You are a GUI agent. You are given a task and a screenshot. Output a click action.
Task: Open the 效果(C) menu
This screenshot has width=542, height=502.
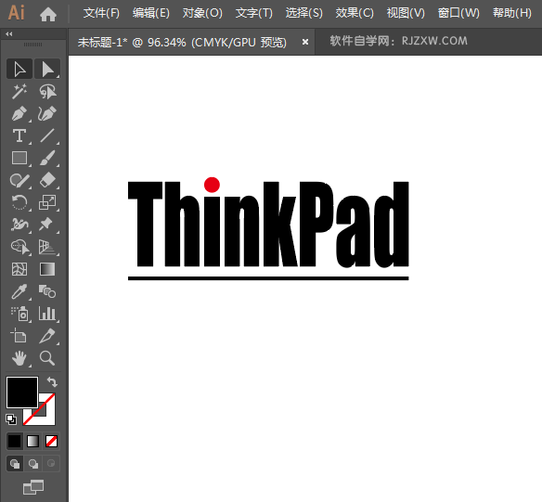click(x=355, y=13)
